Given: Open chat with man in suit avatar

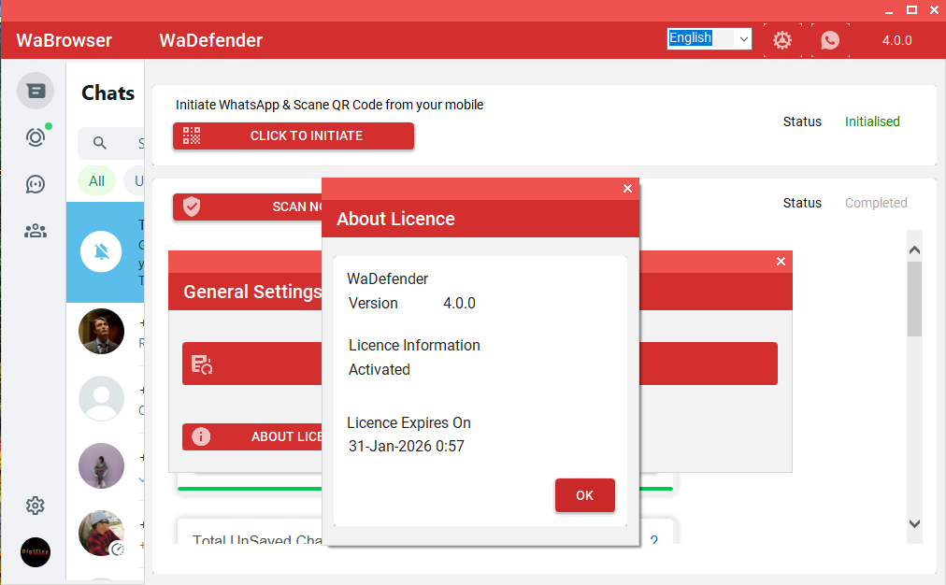Looking at the screenshot, I should point(101,331).
